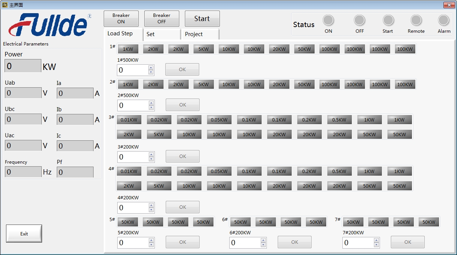Click the Breaker OFF button
Image resolution: width=457 pixels, height=255 pixels.
click(162, 18)
